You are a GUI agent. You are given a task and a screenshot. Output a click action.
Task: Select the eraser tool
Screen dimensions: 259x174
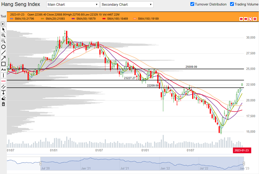point(3,98)
